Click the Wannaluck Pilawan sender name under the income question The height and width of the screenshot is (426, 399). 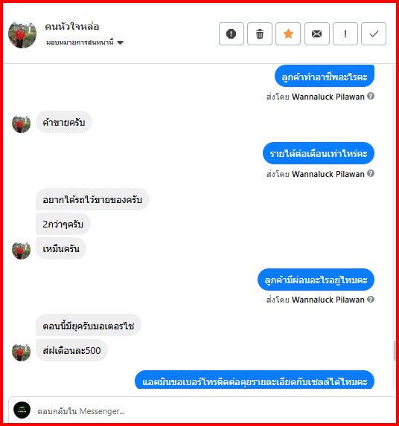pyautogui.click(x=328, y=174)
